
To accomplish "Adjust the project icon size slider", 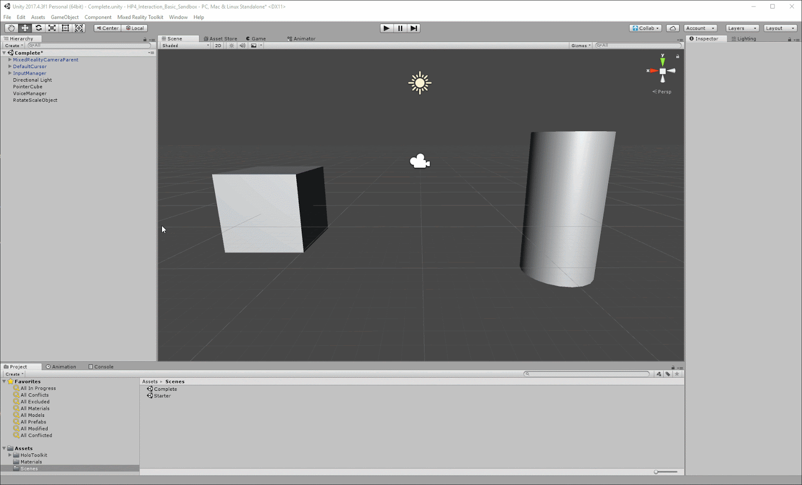I will (656, 472).
